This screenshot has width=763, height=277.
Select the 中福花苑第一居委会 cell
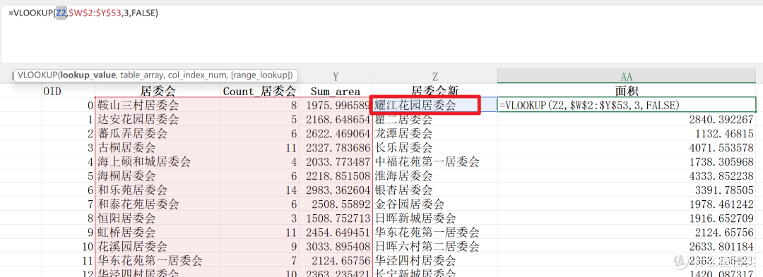coord(435,161)
